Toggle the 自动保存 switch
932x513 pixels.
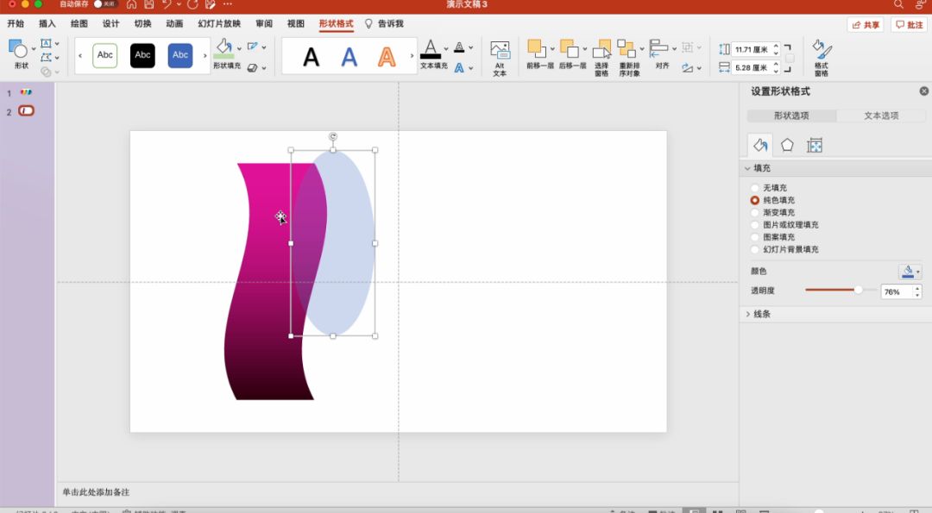click(104, 4)
